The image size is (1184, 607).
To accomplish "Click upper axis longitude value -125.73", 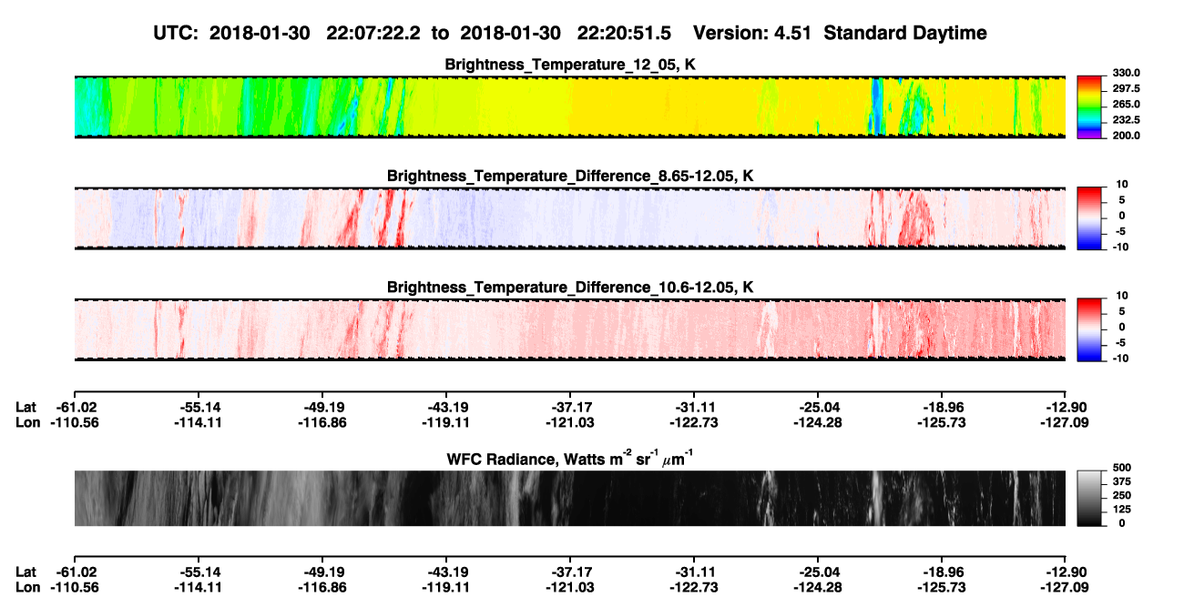I will pos(942,422).
